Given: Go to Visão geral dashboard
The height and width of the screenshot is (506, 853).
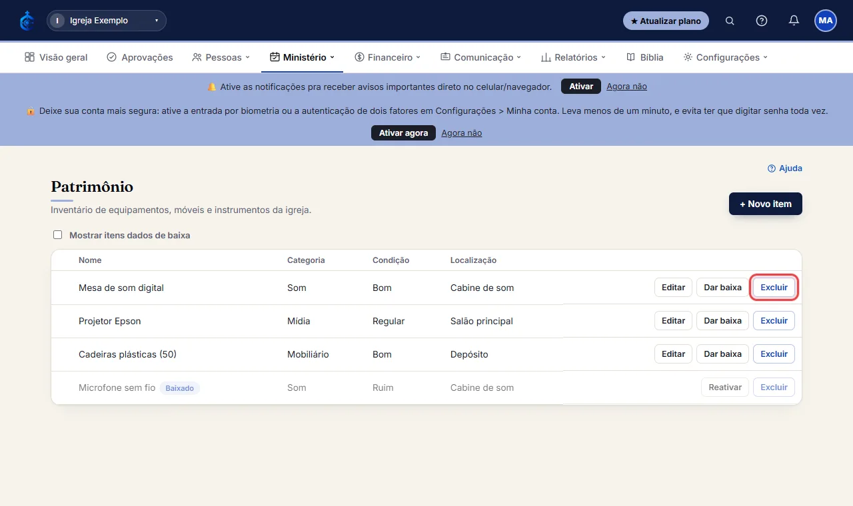Looking at the screenshot, I should coord(56,57).
